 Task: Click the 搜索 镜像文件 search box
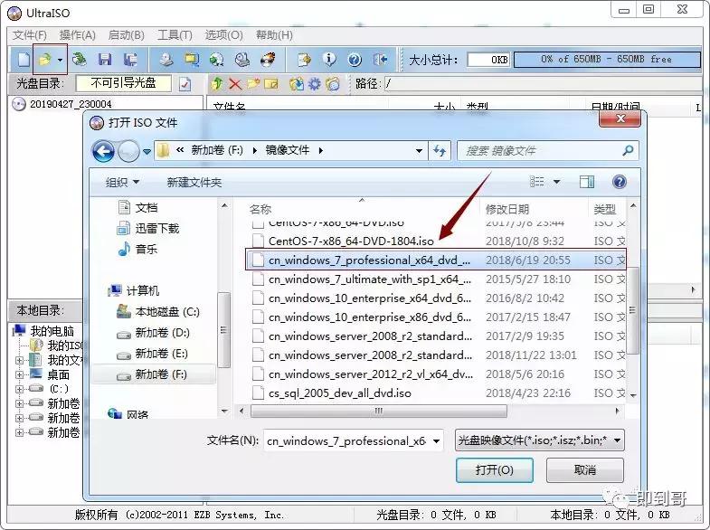pos(547,151)
